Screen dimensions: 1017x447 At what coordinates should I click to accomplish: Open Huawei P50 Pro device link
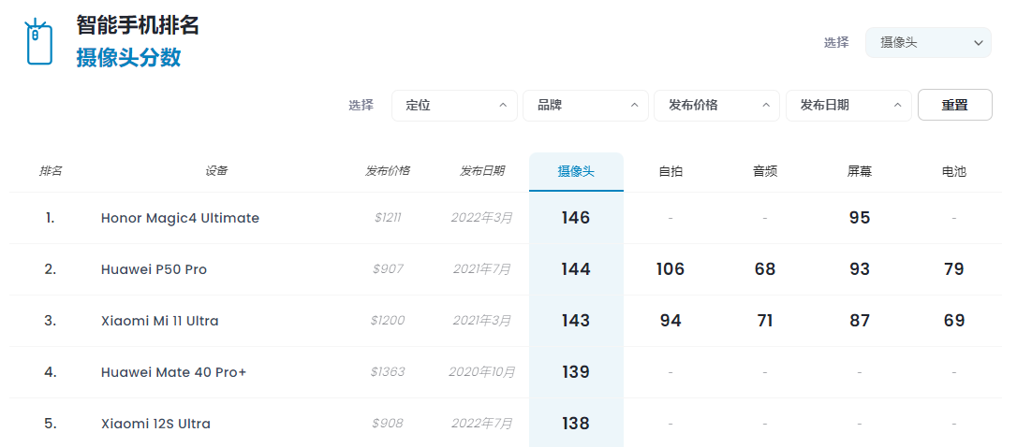tap(154, 269)
